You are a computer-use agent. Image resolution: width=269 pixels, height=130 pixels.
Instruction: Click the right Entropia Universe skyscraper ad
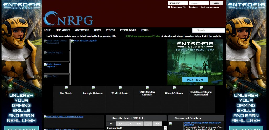246,65
